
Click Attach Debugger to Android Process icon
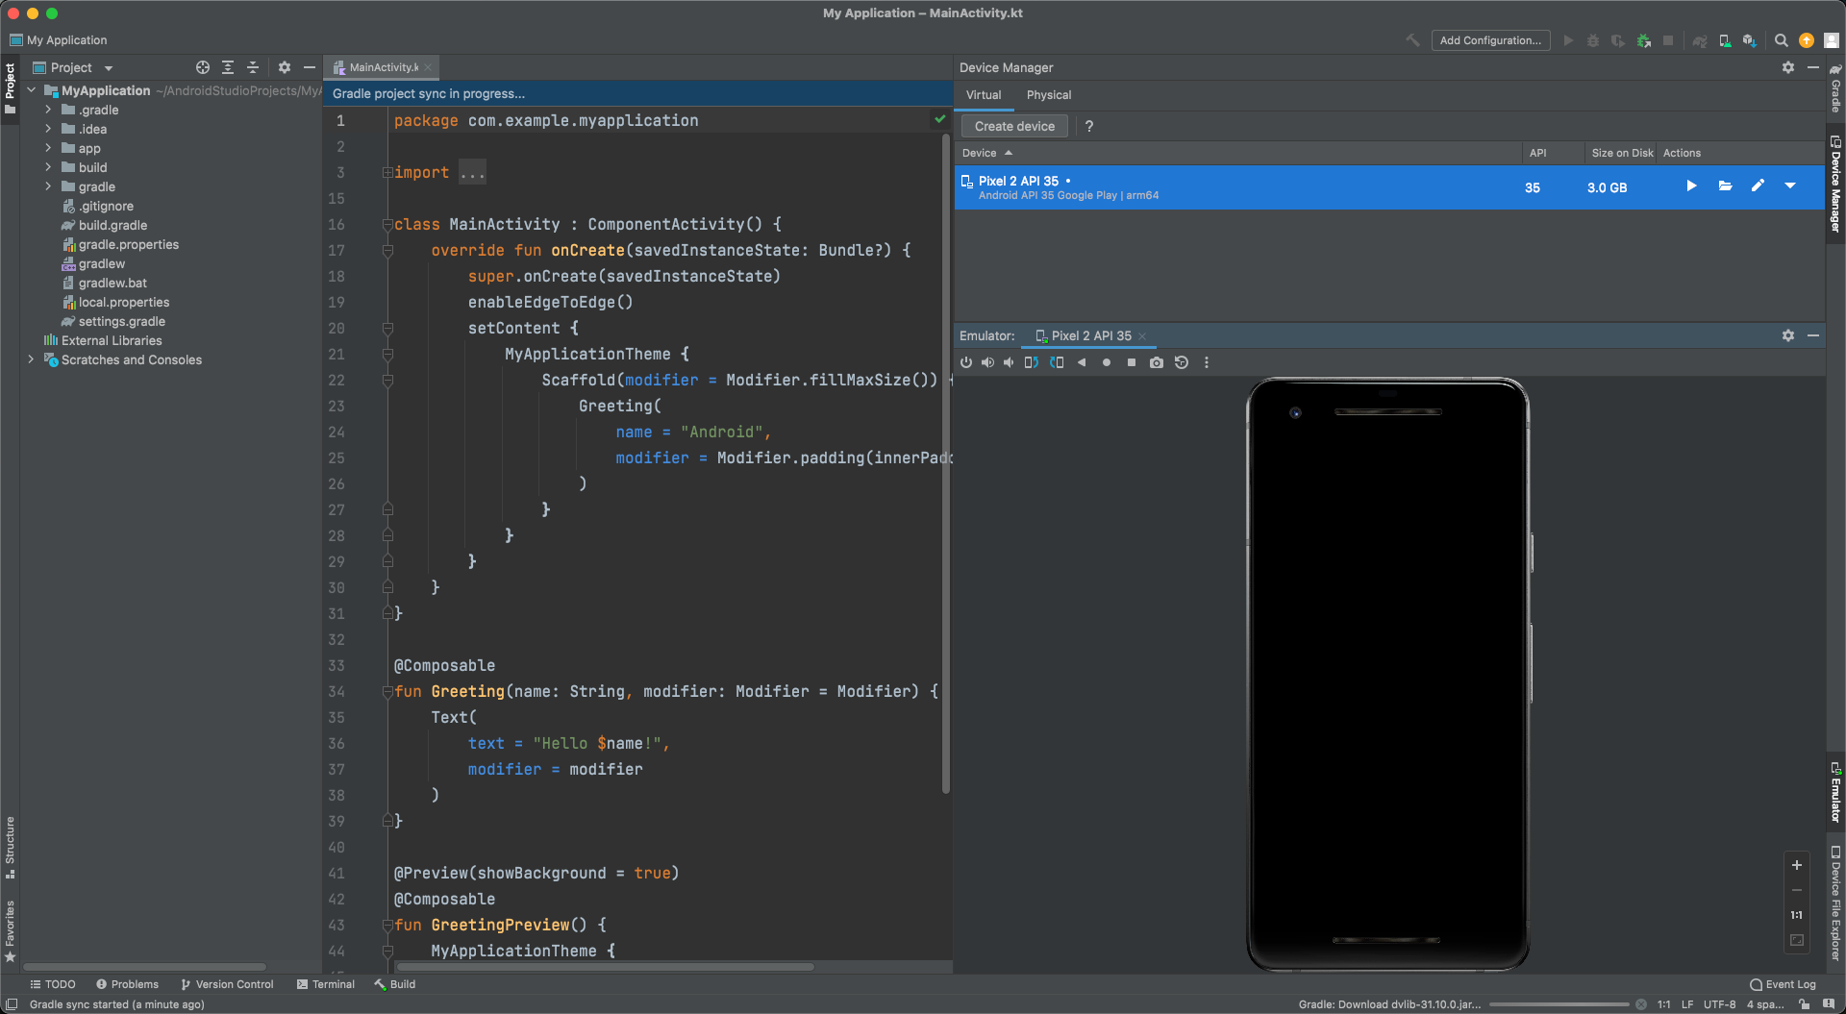(1644, 40)
